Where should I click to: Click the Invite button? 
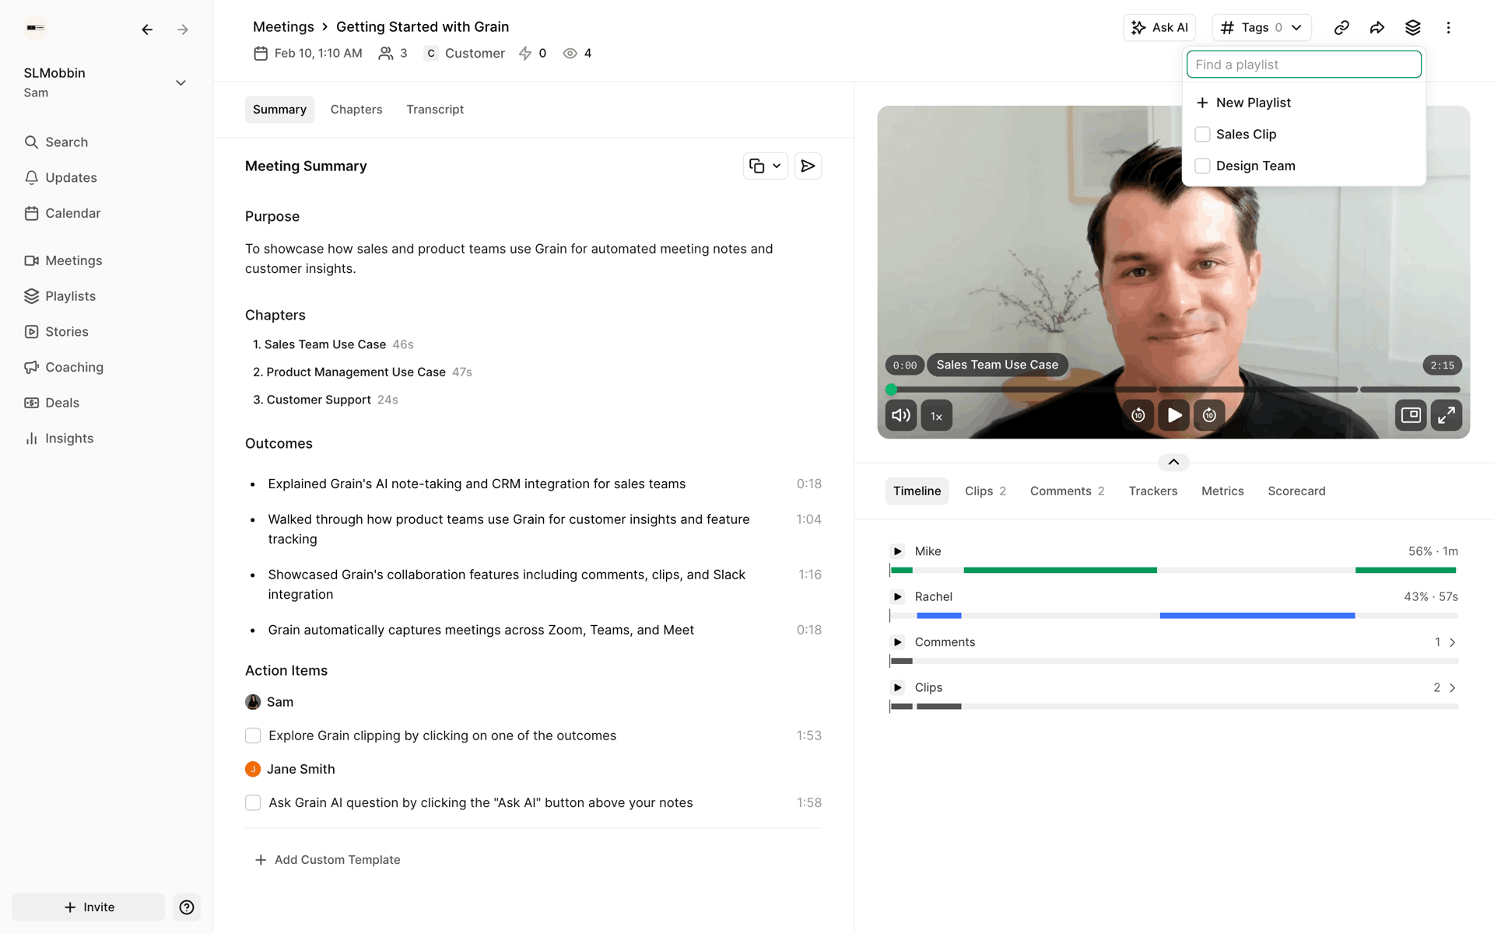click(89, 907)
